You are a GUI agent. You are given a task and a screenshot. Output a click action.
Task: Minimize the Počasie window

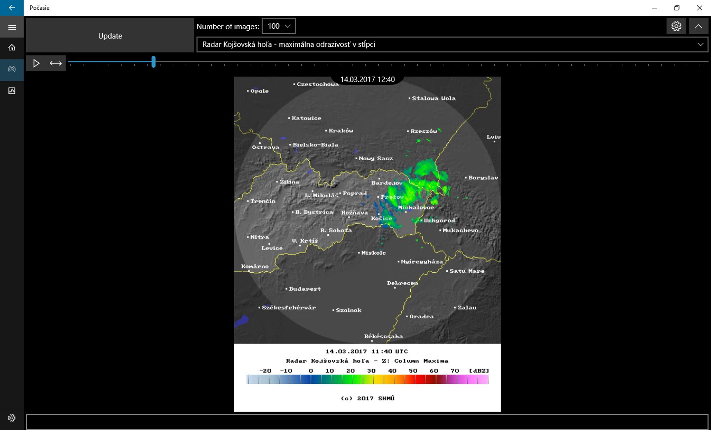tap(654, 8)
